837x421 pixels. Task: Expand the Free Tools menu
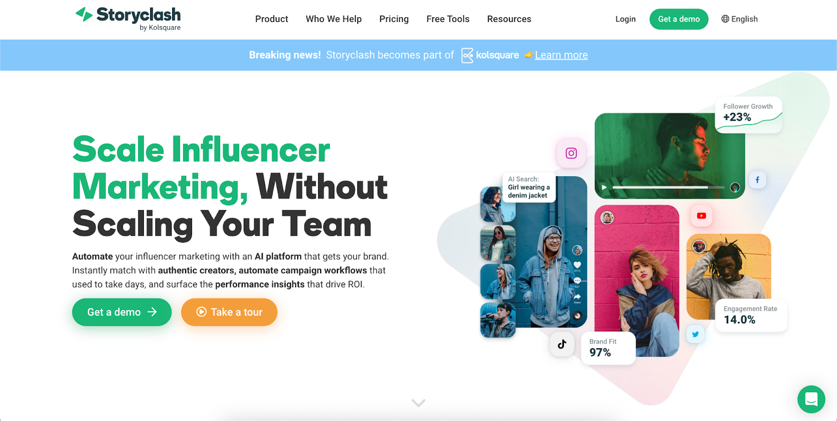pyautogui.click(x=448, y=19)
